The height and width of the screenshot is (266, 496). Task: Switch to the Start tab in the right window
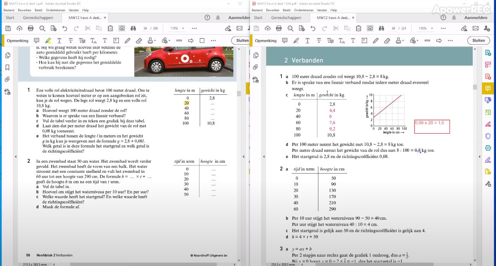258,17
